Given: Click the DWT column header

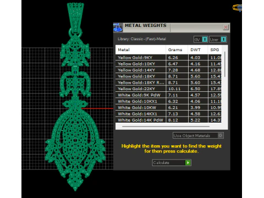Looking at the screenshot, I should pos(198,50).
